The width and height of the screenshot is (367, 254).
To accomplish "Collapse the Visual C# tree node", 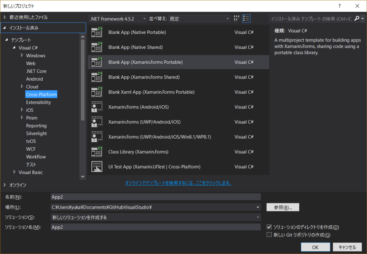I will point(14,48).
